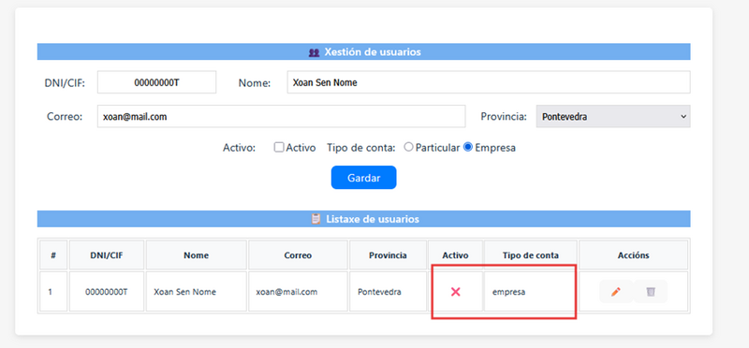Click the Correo: form label

(65, 117)
